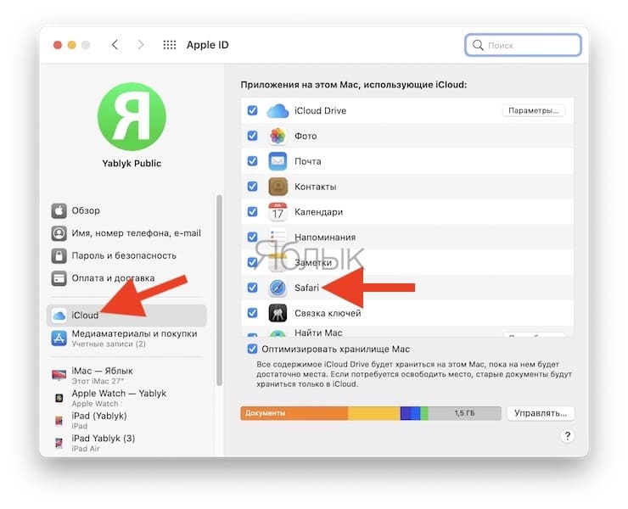628x509 pixels.
Task: Click the back navigation arrow
Action: point(115,45)
